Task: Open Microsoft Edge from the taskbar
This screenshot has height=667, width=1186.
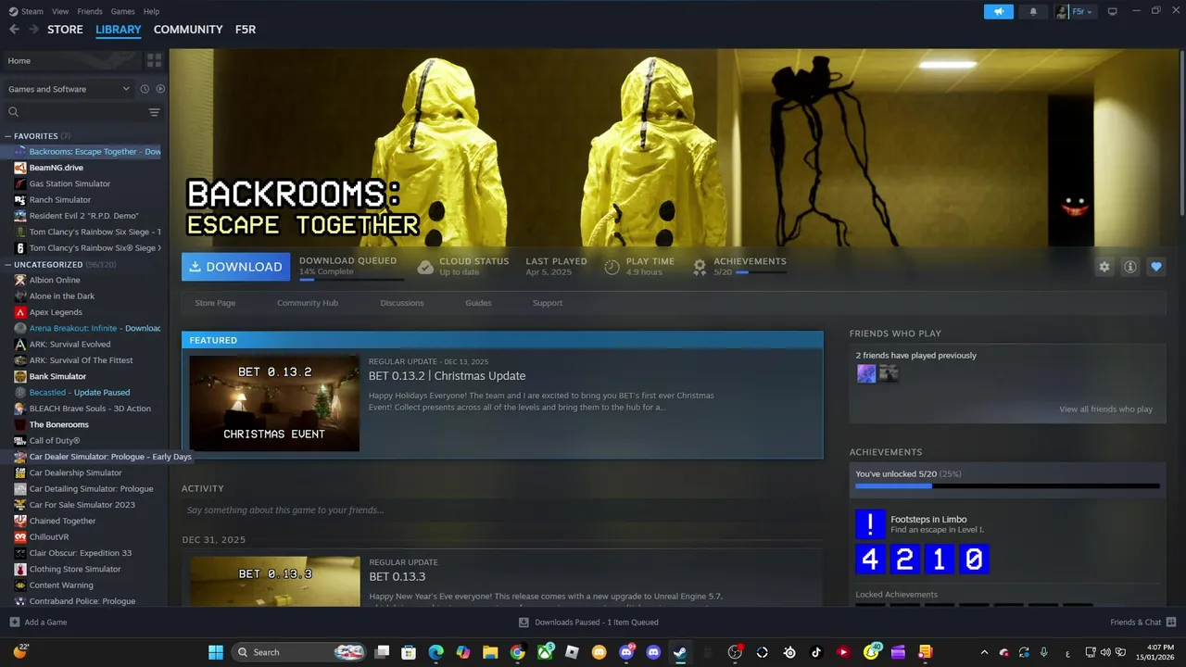Action: tap(435, 652)
